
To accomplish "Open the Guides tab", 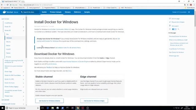I will tap(44, 12).
